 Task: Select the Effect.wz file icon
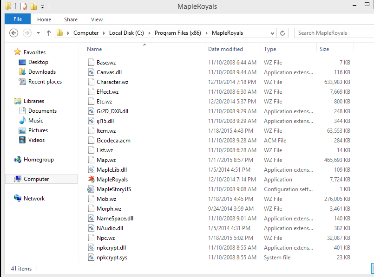coord(91,92)
